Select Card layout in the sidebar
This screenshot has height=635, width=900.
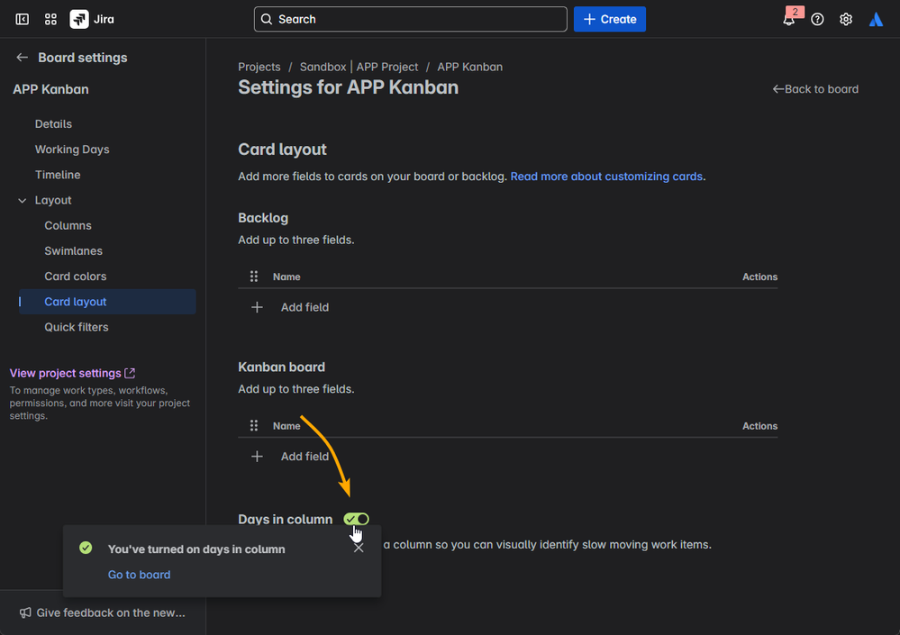[107, 302]
